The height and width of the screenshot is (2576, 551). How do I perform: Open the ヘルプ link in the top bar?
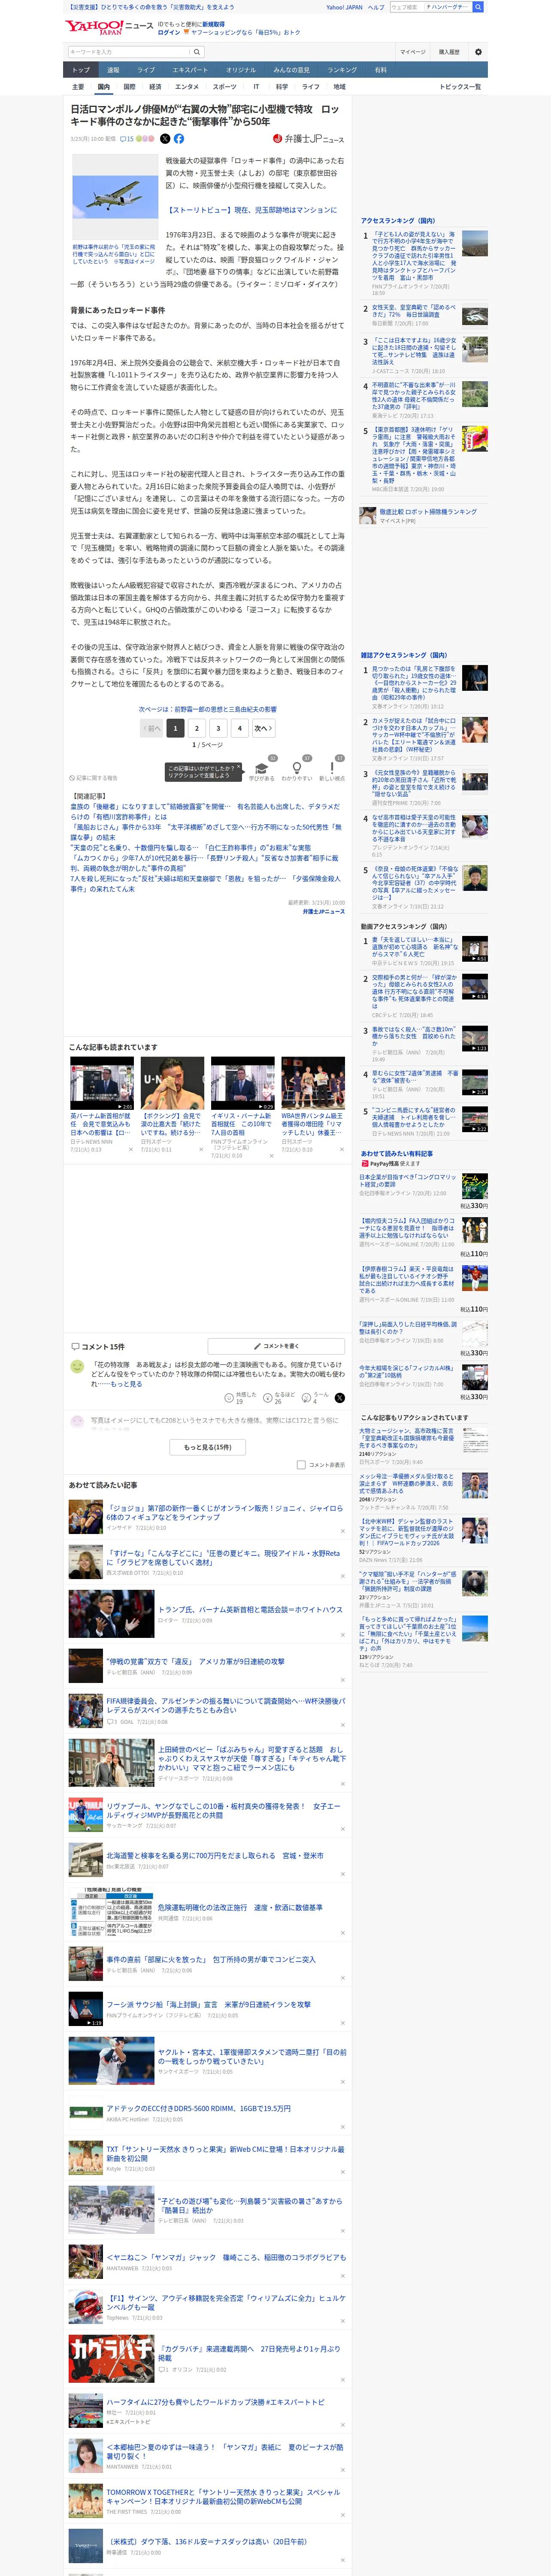tap(376, 7)
